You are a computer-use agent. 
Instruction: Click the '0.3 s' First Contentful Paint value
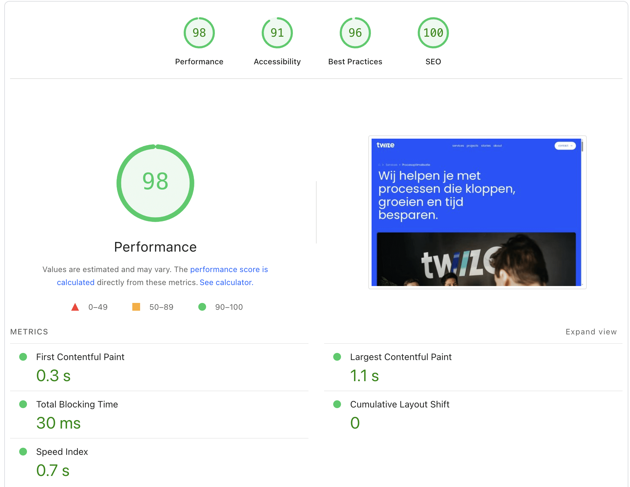pos(53,376)
